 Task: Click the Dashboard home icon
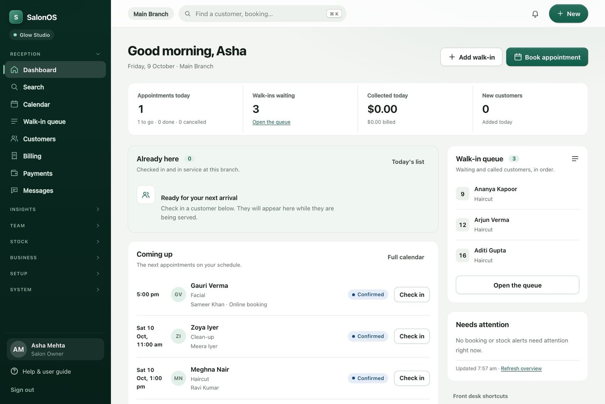click(x=14, y=70)
